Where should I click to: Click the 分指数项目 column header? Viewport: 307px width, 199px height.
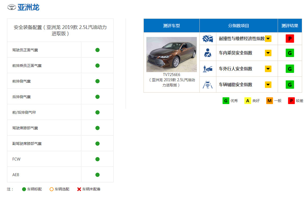coord(238,26)
